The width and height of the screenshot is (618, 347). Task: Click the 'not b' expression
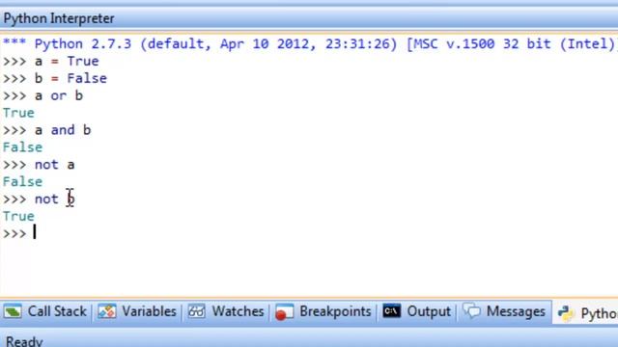pos(55,200)
